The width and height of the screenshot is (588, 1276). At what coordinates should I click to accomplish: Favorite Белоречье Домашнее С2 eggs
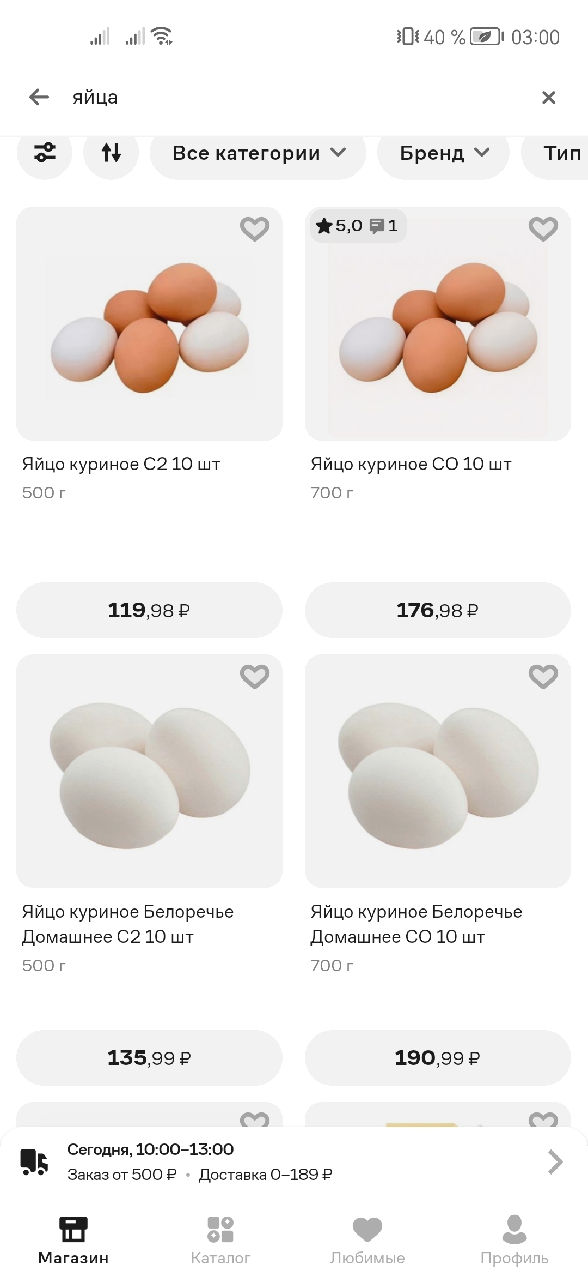[255, 676]
